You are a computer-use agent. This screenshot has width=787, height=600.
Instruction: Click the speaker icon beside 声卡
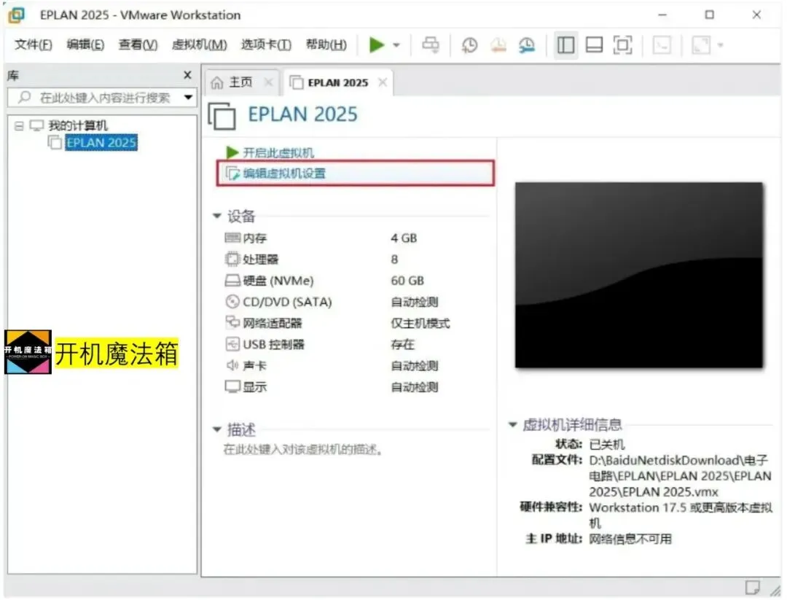click(x=232, y=365)
